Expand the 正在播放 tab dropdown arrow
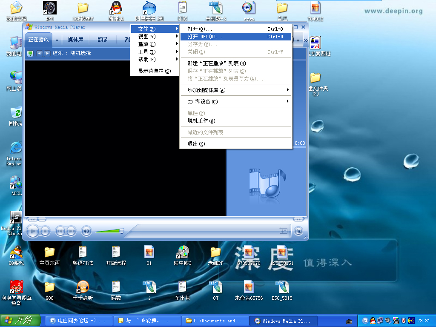Viewport: 436px width, 327px height. tap(57, 40)
